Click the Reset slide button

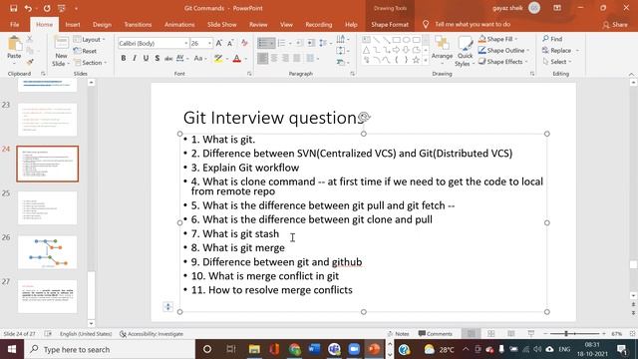point(85,51)
